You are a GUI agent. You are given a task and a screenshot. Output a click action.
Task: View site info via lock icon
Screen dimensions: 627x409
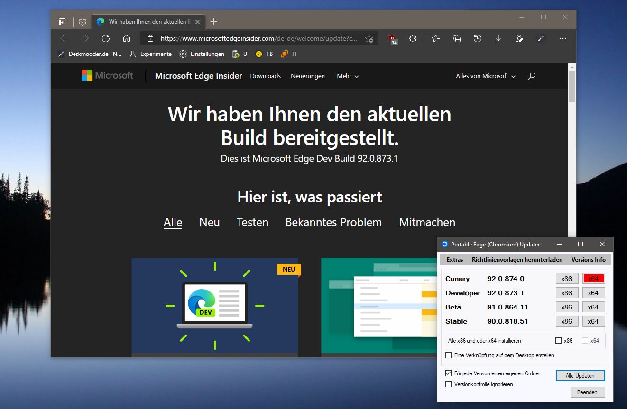[x=150, y=38]
